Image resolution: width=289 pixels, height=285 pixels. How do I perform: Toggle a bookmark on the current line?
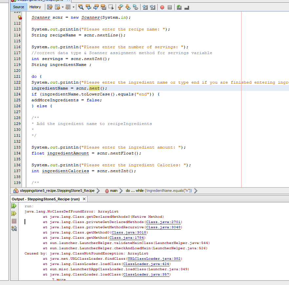click(135, 7)
